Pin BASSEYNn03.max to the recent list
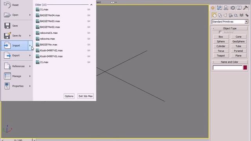Viewport: 251px width, 141px height. pyautogui.click(x=89, y=21)
